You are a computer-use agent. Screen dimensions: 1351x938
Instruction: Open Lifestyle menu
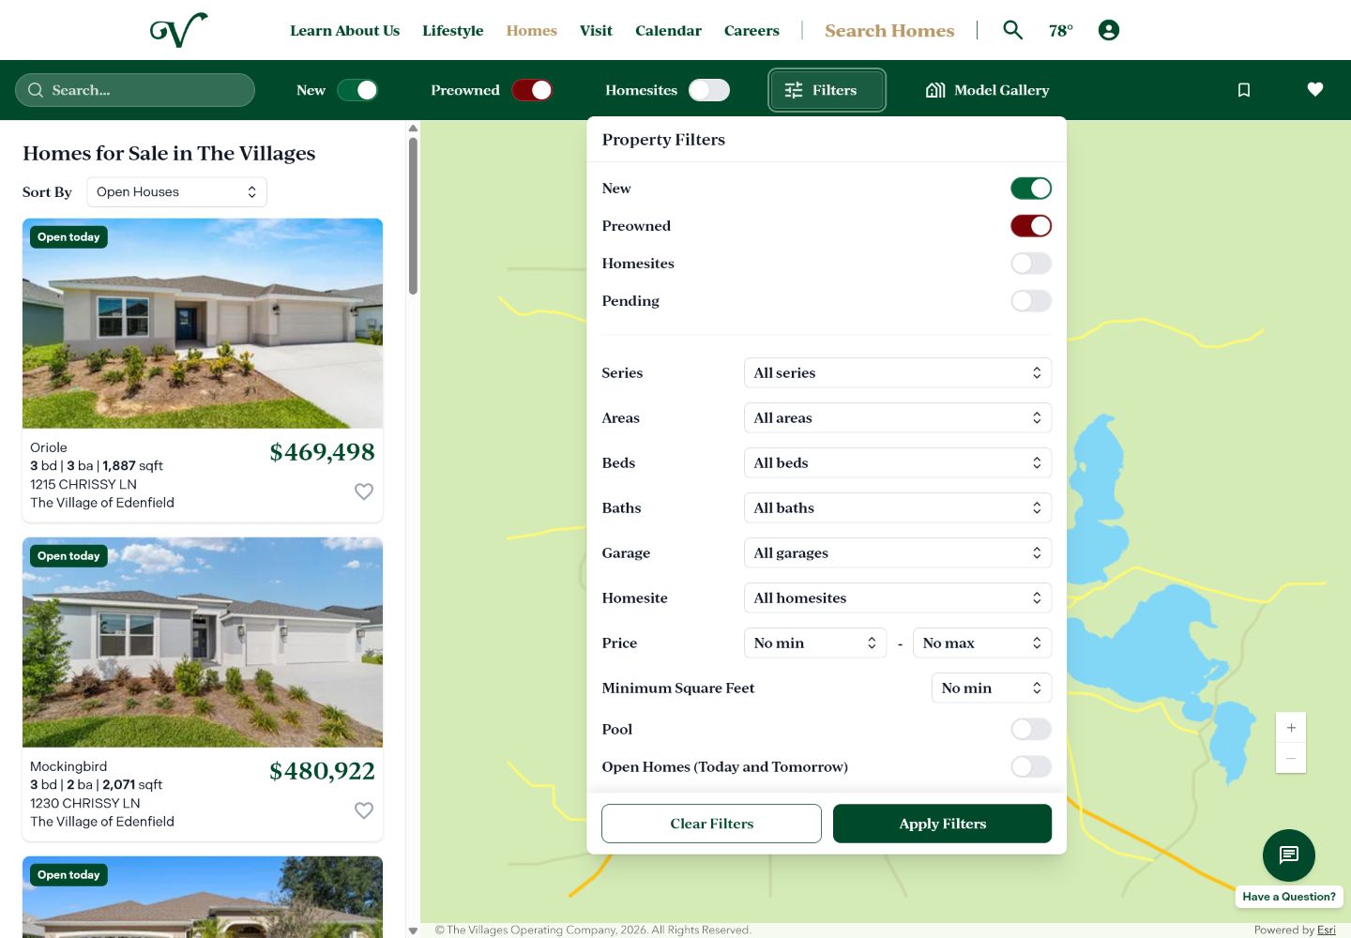[x=452, y=31]
